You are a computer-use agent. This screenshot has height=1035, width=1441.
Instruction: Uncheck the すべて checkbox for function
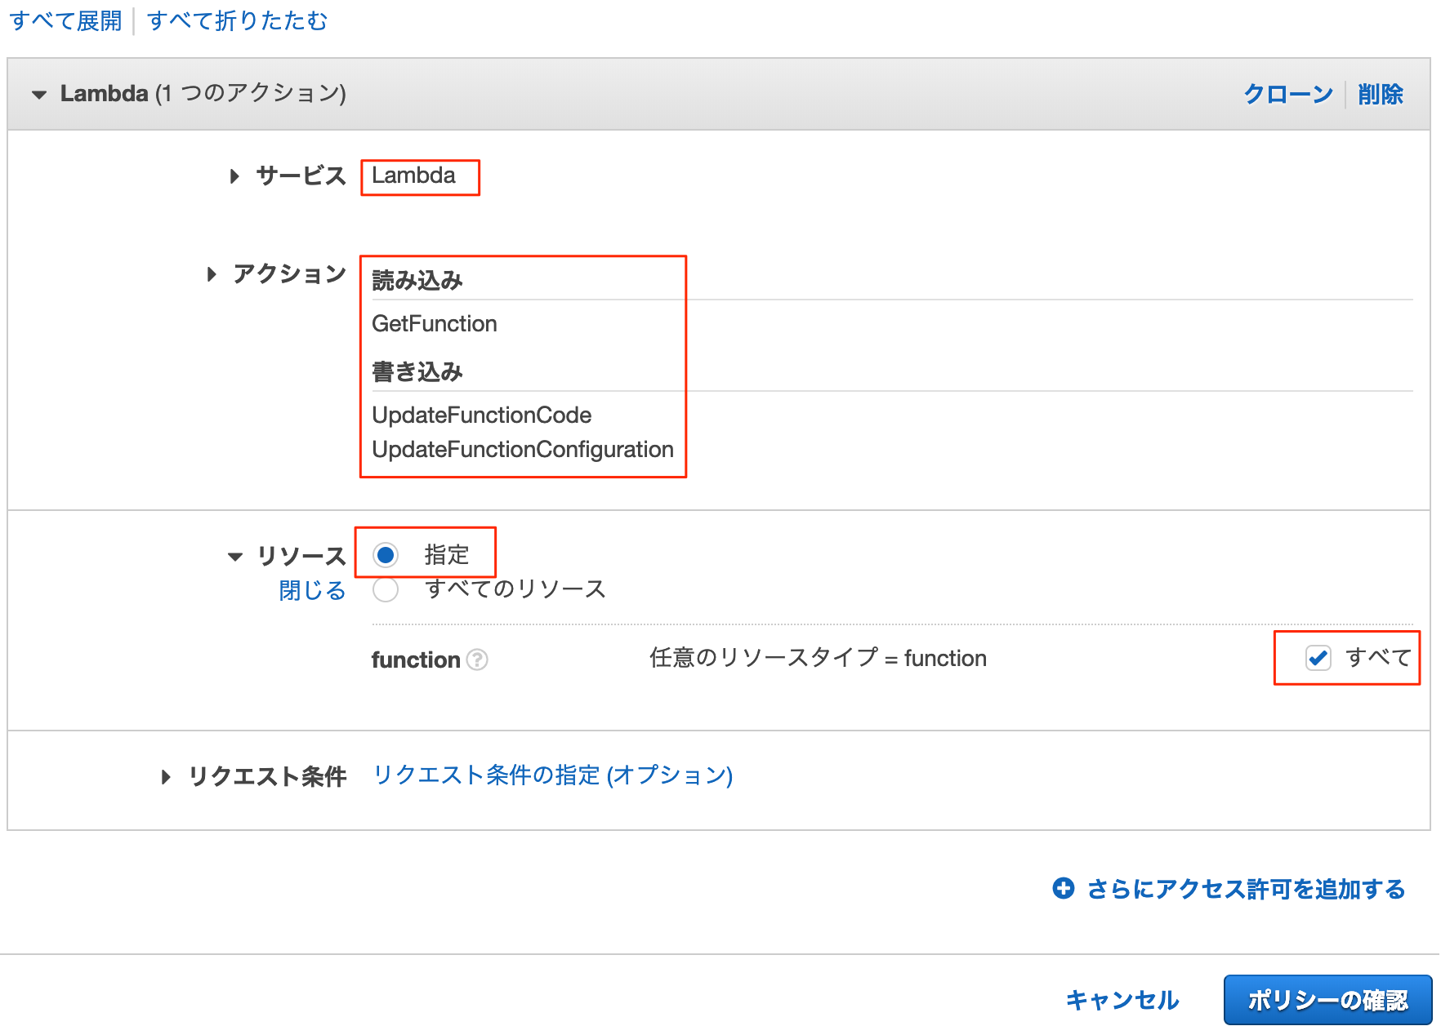pos(1318,658)
